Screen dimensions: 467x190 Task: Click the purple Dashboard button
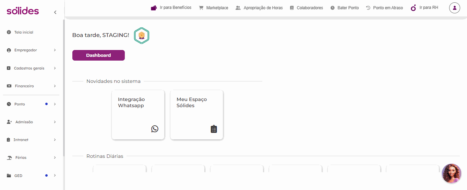pos(98,55)
